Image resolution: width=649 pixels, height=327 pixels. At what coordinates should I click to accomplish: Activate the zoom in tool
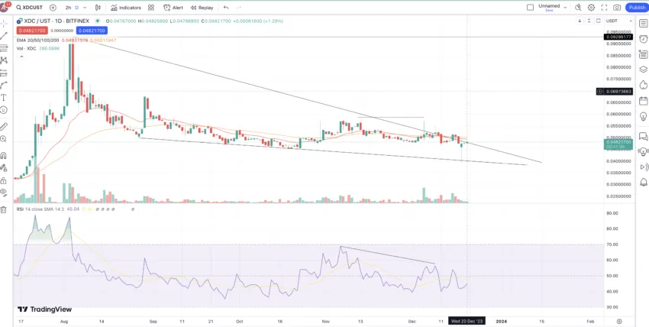[x=4, y=139]
